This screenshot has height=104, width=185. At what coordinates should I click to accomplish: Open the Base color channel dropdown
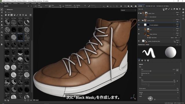pyautogui.click(x=142, y=9)
